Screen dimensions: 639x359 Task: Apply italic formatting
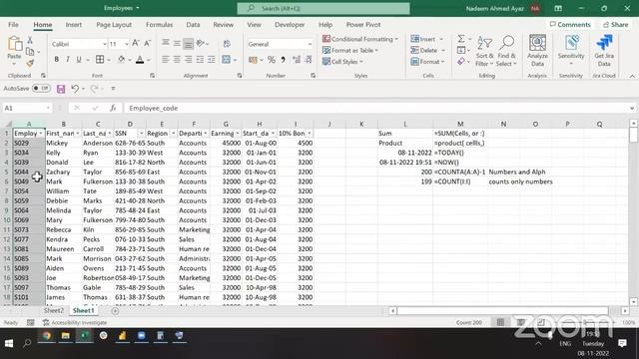[68, 60]
